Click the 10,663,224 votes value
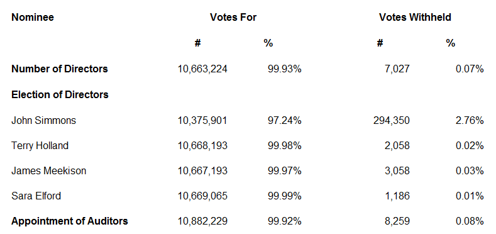 click(202, 69)
